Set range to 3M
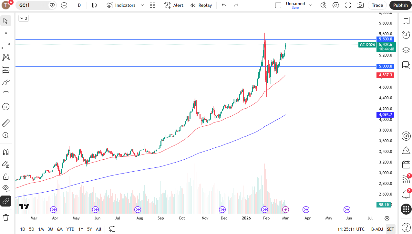The height and width of the screenshot is (234, 412). [x=50, y=229]
